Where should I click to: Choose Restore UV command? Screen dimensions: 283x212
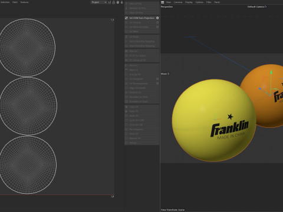pos(142,138)
